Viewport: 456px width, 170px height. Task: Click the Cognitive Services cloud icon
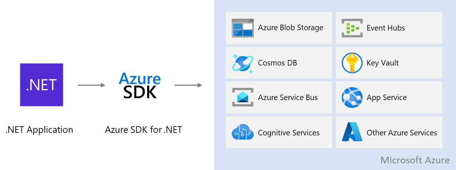(242, 132)
